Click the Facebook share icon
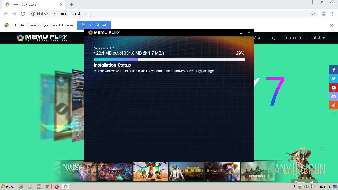 [334, 70]
